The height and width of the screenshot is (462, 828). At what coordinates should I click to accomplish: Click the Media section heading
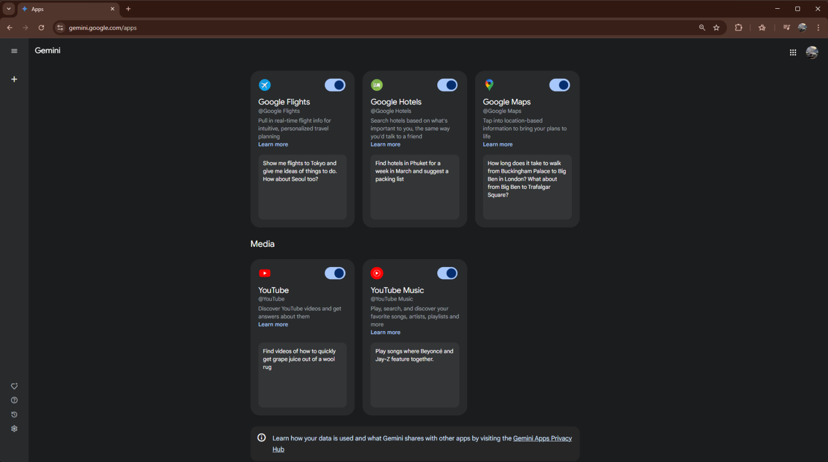262,244
